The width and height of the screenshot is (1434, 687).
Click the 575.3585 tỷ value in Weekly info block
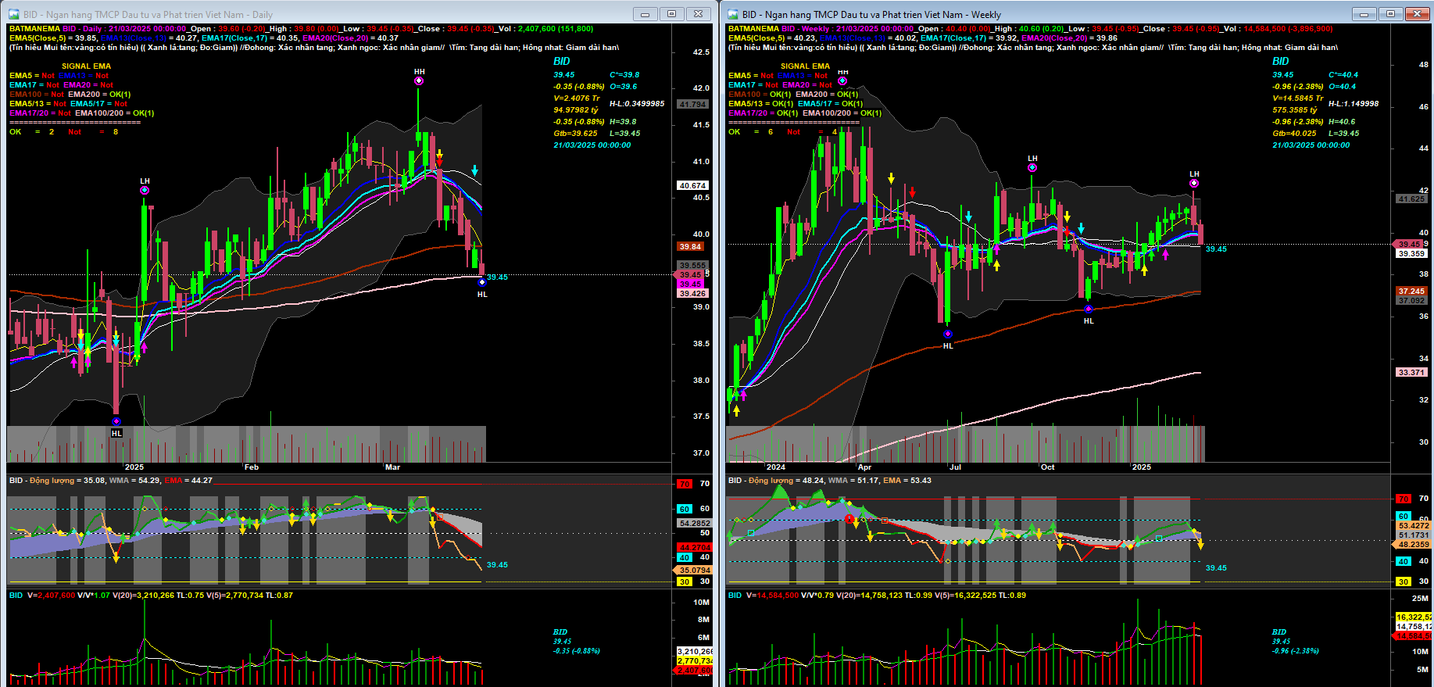pos(1295,110)
